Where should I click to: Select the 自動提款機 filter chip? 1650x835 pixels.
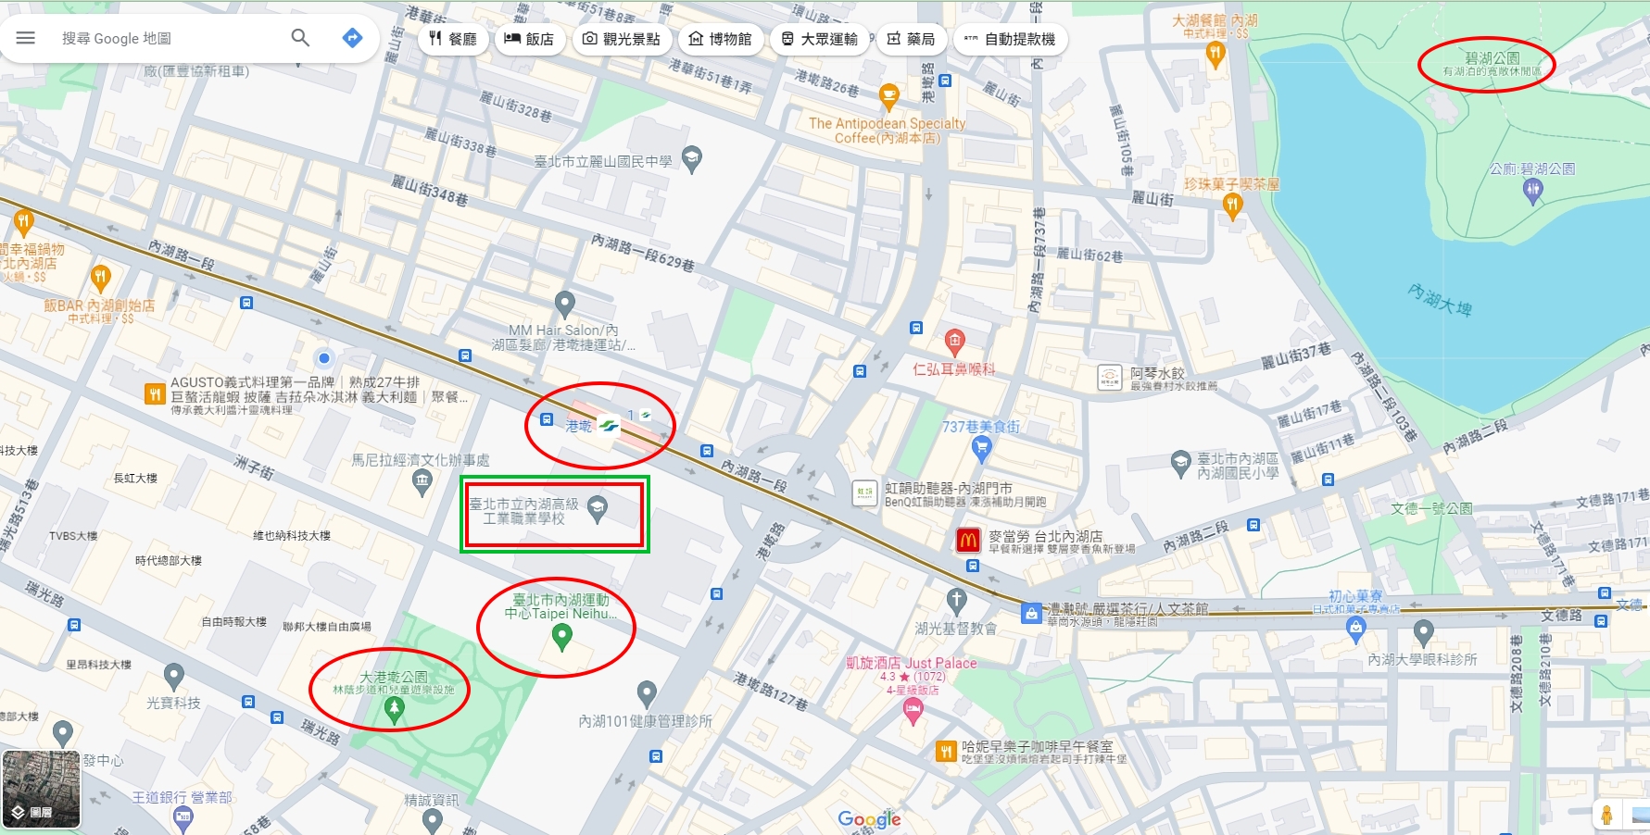[1010, 39]
